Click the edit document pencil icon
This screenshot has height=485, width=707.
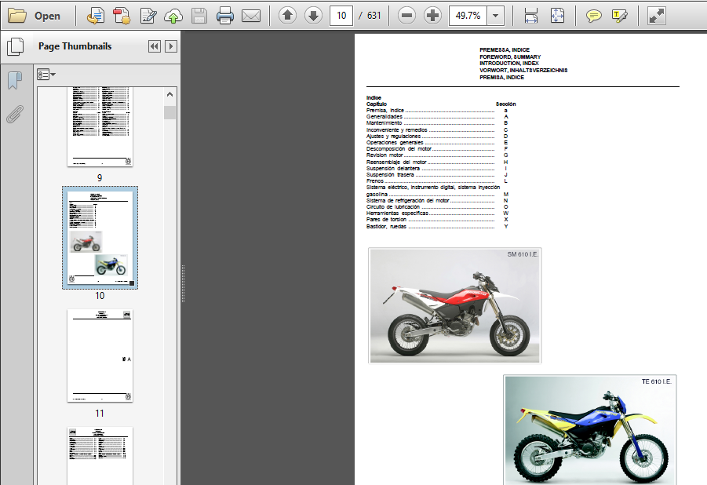click(148, 16)
